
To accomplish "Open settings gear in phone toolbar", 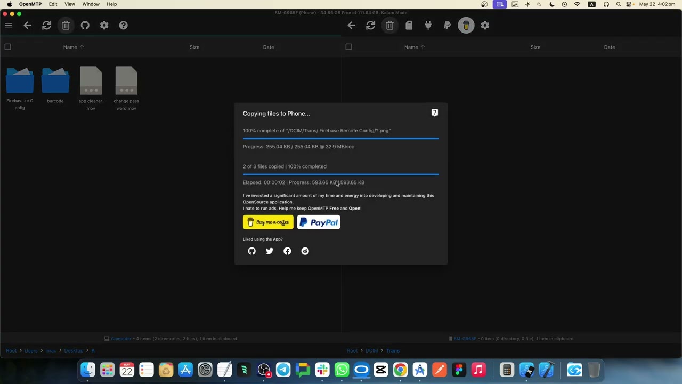I will click(x=485, y=25).
